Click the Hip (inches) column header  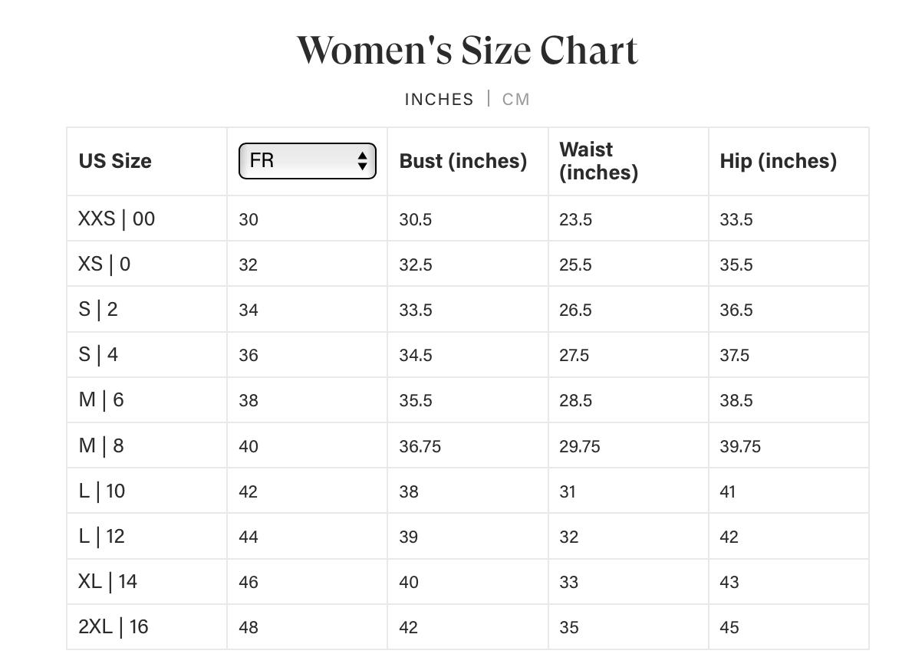click(x=778, y=161)
